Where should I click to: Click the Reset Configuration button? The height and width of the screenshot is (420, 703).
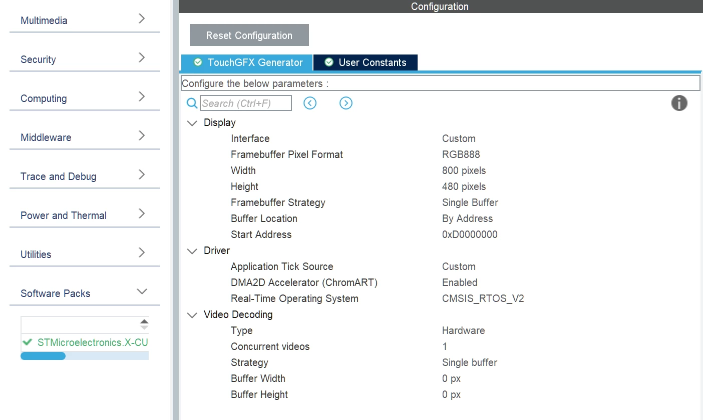(x=249, y=35)
